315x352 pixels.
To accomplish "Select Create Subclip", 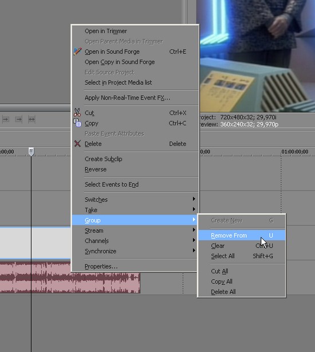I will (x=135, y=159).
